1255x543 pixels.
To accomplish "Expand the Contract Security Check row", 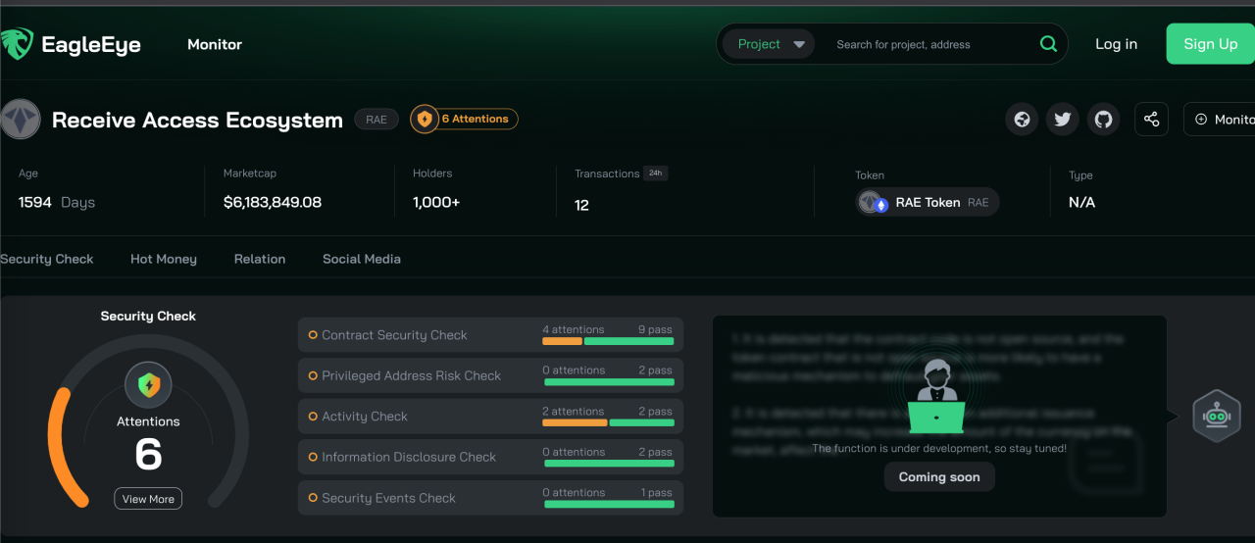I will tap(490, 335).
